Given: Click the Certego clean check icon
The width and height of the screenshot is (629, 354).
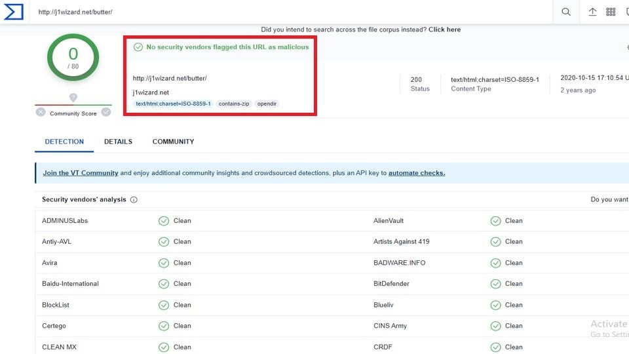Looking at the screenshot, I should point(164,326).
